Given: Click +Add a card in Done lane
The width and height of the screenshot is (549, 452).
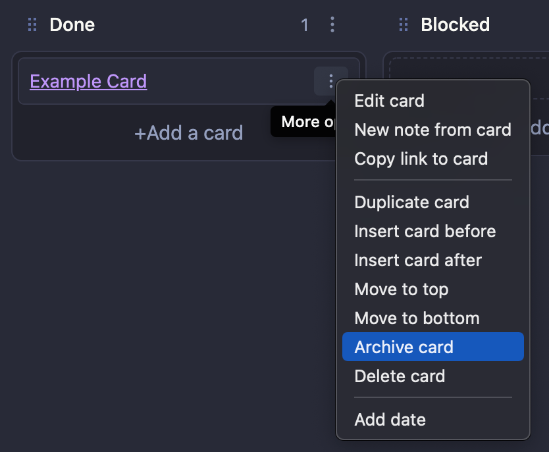Looking at the screenshot, I should point(189,133).
